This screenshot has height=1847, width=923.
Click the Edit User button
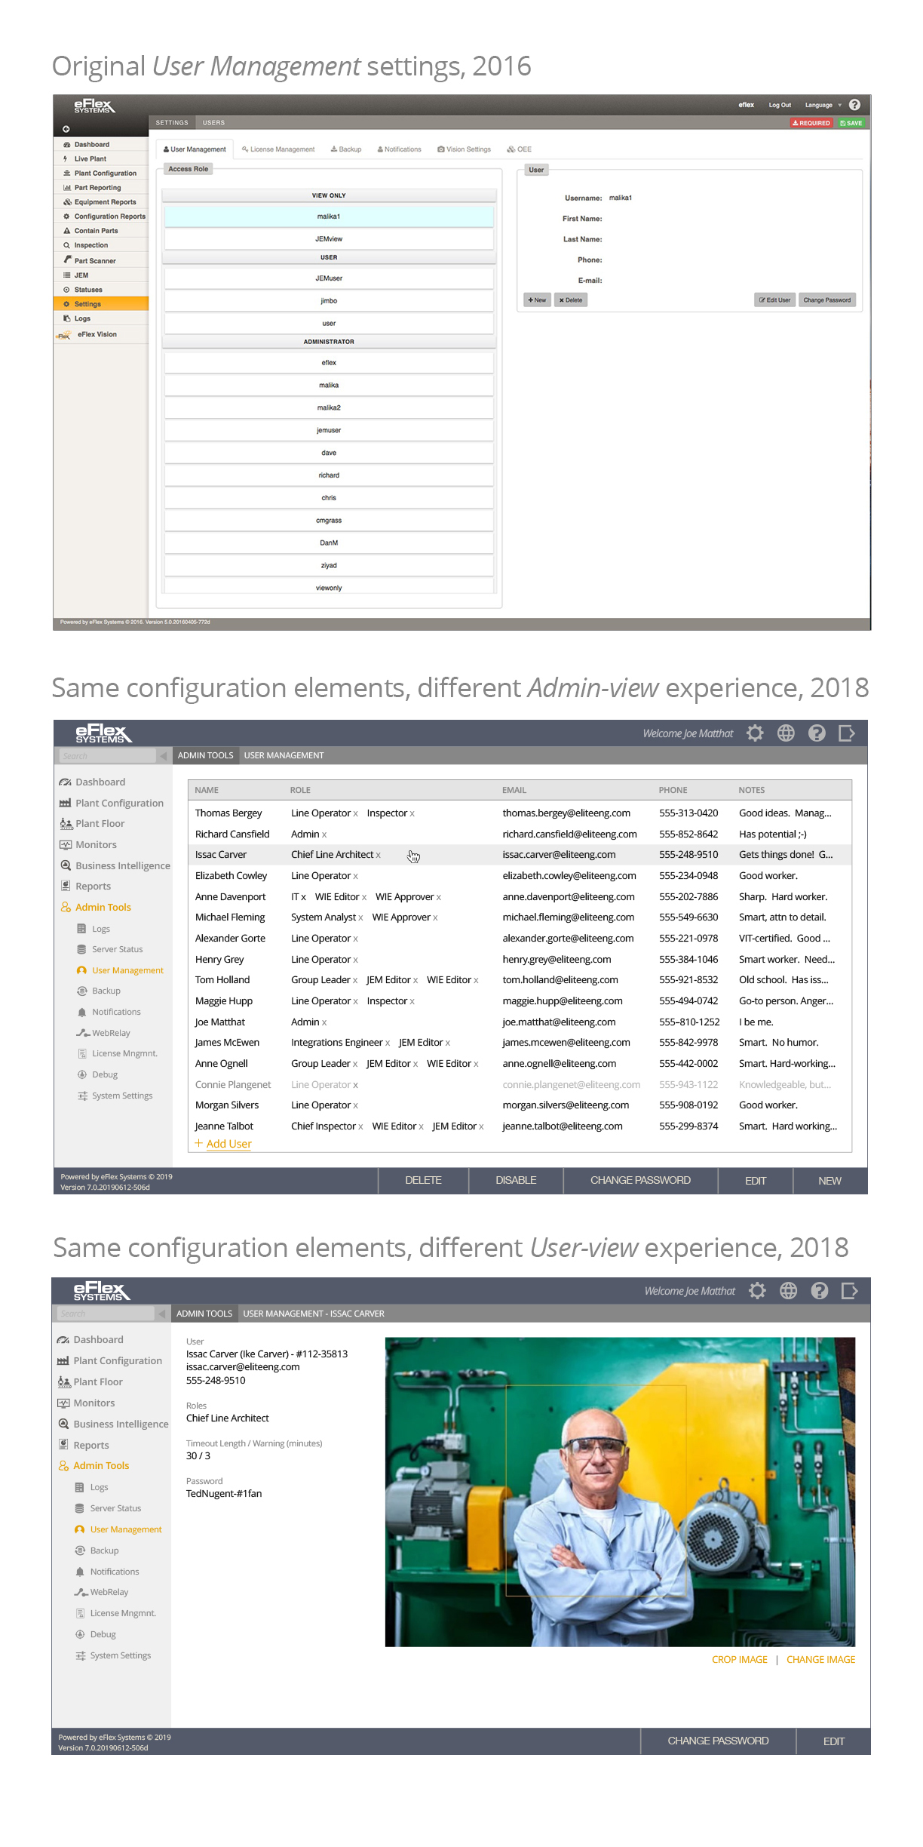tap(774, 300)
